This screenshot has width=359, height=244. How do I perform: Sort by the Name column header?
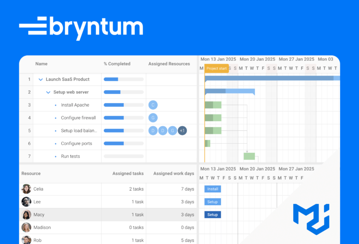pos(41,64)
